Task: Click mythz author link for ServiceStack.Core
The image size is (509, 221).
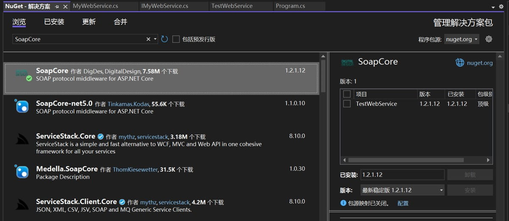Action: tap(127, 137)
